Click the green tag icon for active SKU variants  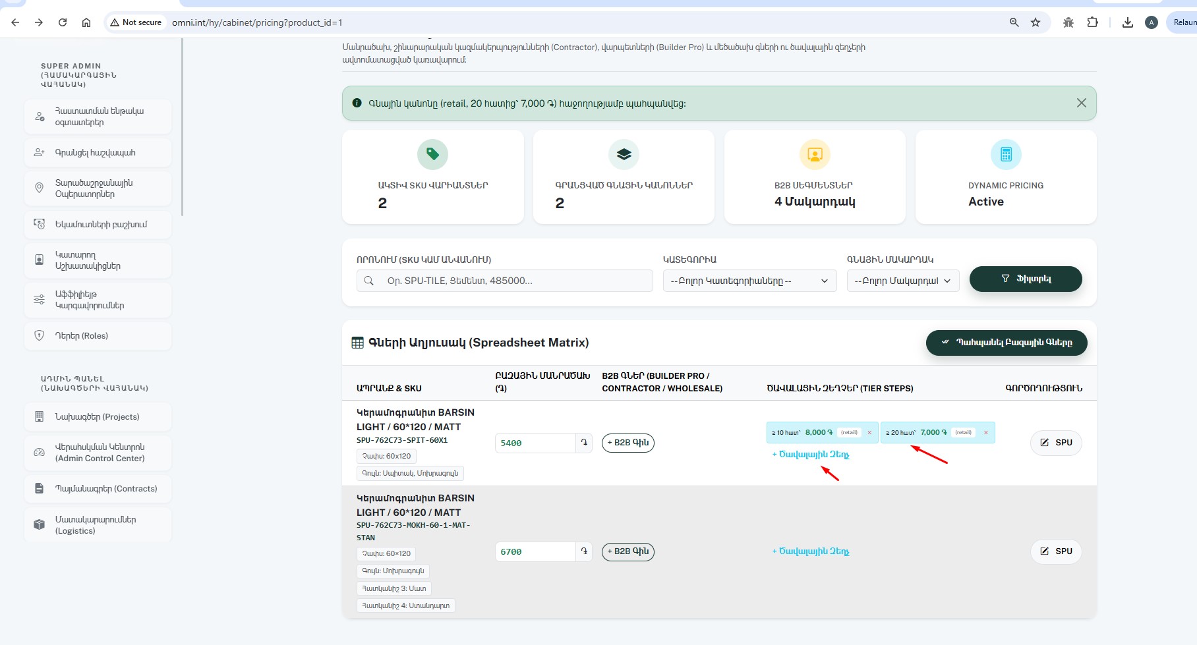click(x=432, y=154)
